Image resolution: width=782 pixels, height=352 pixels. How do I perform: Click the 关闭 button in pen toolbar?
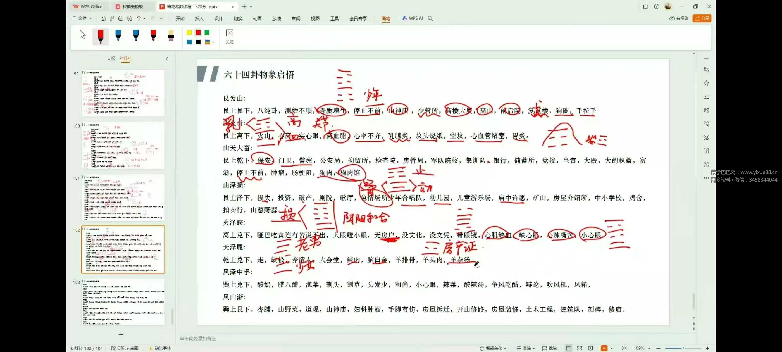[230, 36]
